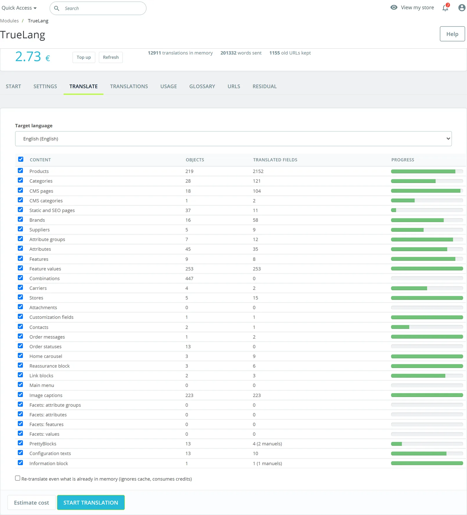Click the Facets: attribute groups row label

pyautogui.click(x=55, y=405)
